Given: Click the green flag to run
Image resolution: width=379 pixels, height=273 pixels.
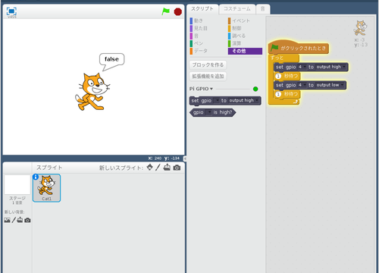Looking at the screenshot, I should coord(165,11).
